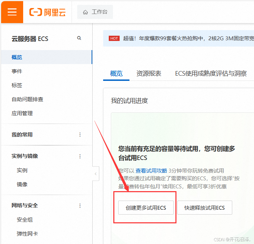Viewport: 254px width, 244px height.
Task: Expand the 我的常用 section header
Action: point(22,135)
